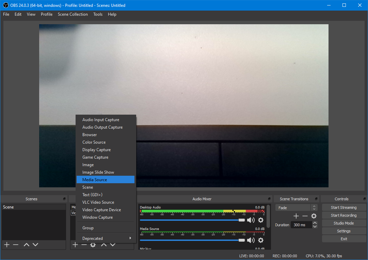Undock the Audio Mixer panel with its float icon

[x=269, y=199]
